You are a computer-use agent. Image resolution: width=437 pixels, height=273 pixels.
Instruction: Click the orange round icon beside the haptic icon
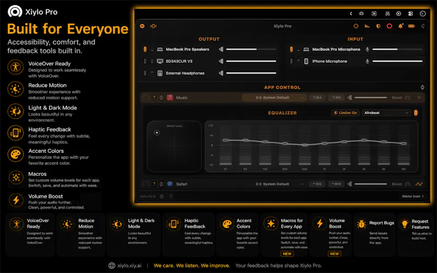click(142, 26)
